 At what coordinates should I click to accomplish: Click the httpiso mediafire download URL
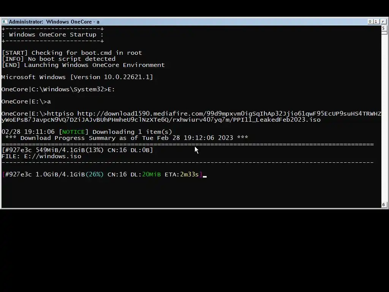coord(191,117)
